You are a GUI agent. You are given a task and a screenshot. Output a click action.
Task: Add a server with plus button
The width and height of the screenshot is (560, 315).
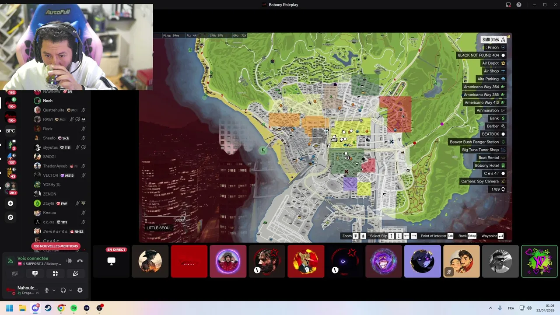coord(10,203)
